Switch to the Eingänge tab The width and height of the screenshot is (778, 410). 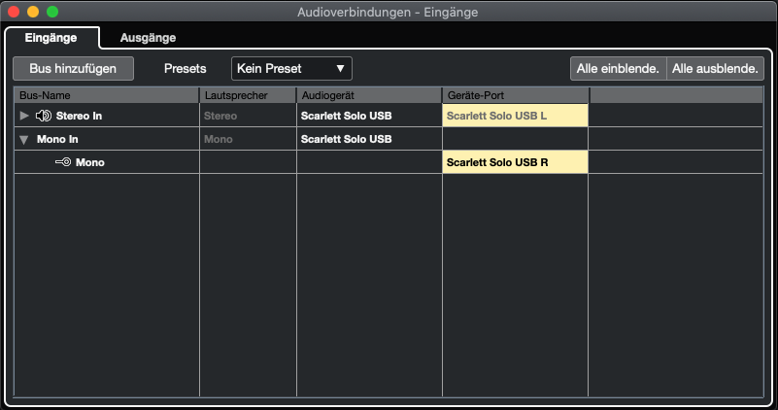[x=51, y=38]
